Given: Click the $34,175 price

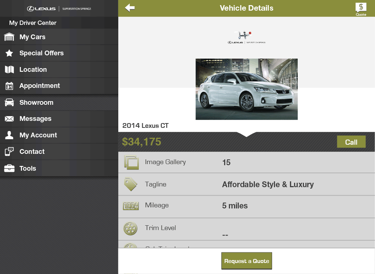Looking at the screenshot, I should pyautogui.click(x=142, y=142).
